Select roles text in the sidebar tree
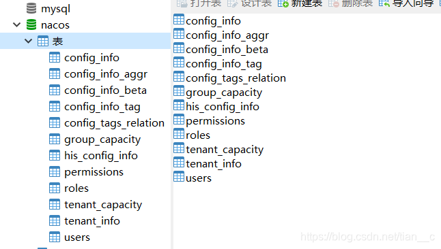This screenshot has height=249, width=441. pyautogui.click(x=76, y=188)
